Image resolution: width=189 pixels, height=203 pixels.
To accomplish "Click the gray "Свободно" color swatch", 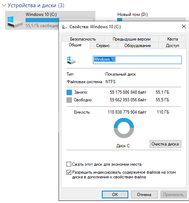I will point(69,100).
